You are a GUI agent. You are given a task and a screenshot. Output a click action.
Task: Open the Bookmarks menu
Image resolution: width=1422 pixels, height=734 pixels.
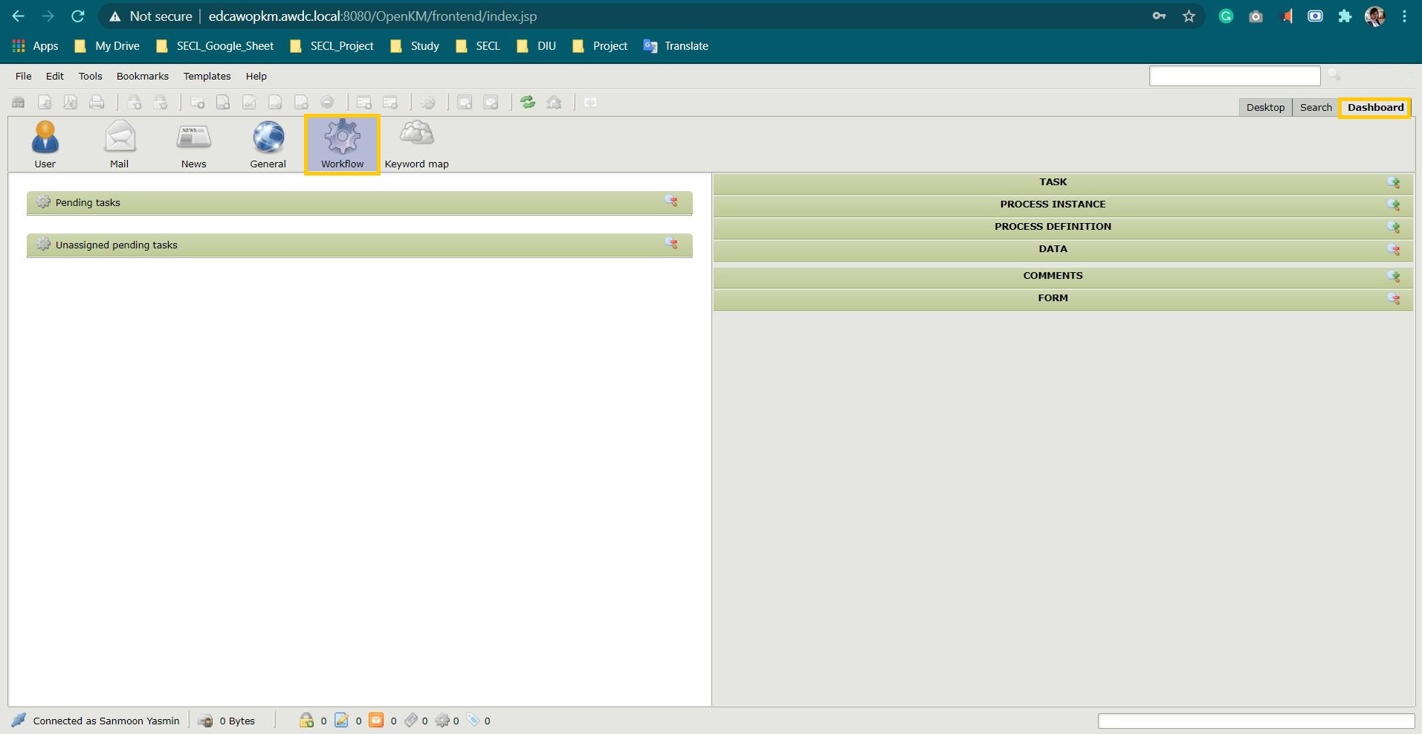pyautogui.click(x=142, y=76)
